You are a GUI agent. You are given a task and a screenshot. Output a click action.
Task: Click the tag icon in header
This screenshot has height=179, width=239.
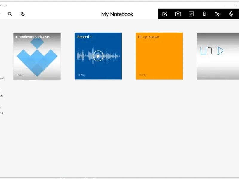click(22, 14)
